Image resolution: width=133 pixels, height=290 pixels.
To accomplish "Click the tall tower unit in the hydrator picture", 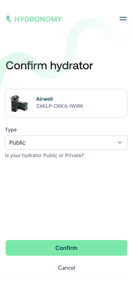I will 15,103.
